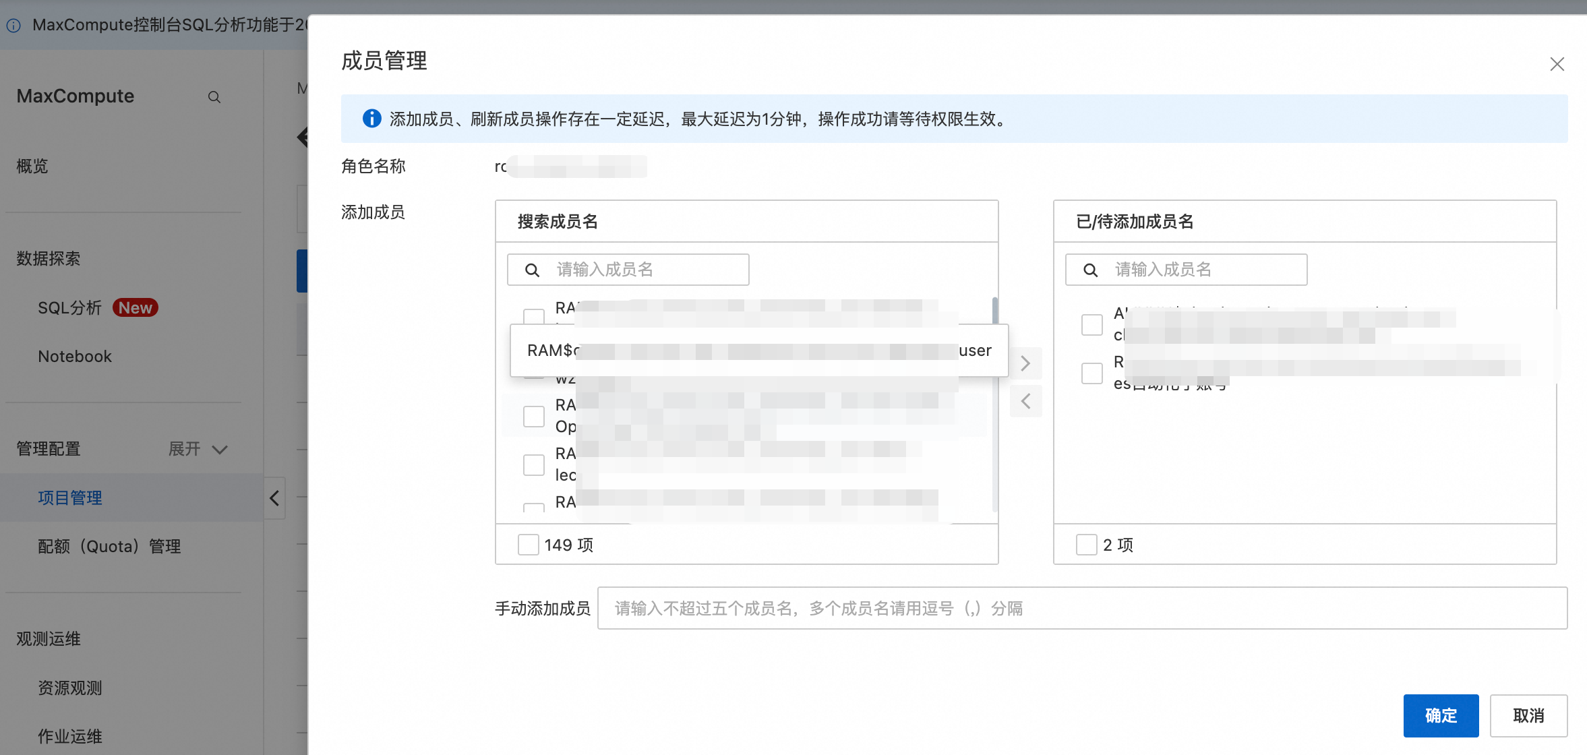Select all 2 项 in the added list

pyautogui.click(x=1087, y=545)
